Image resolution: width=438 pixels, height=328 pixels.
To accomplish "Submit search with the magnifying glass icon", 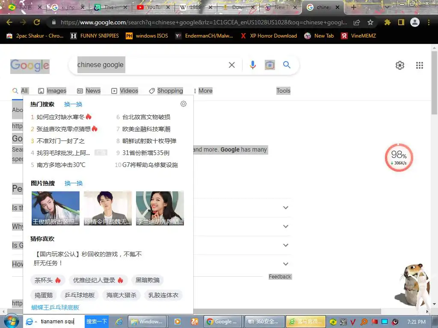I will coord(287,65).
